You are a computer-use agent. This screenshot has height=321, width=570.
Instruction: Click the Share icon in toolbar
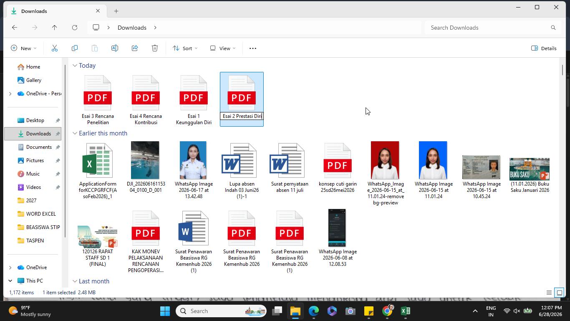pyautogui.click(x=135, y=48)
